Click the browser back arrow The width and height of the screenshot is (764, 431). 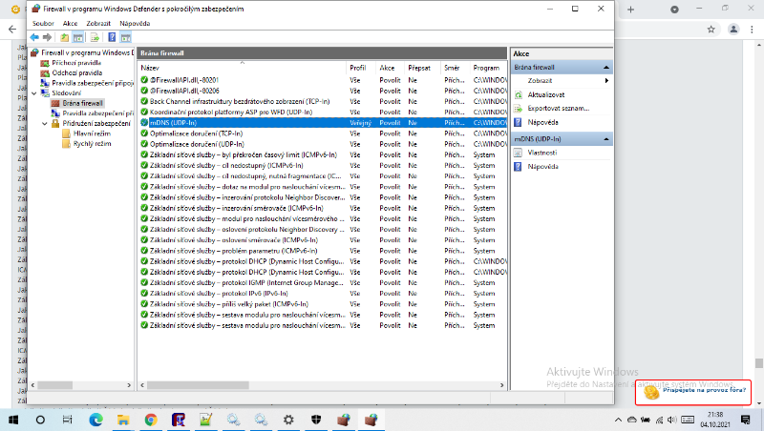coord(12,30)
